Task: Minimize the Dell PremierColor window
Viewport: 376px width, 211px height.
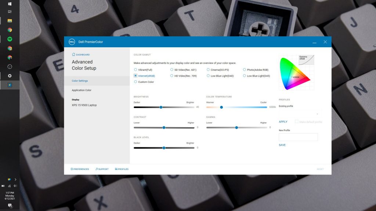Action: [314, 42]
